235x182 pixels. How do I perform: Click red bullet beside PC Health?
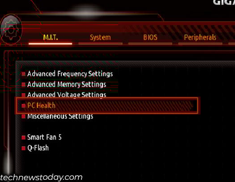23,106
